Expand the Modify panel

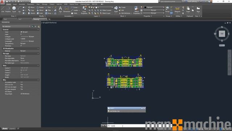point(42,16)
